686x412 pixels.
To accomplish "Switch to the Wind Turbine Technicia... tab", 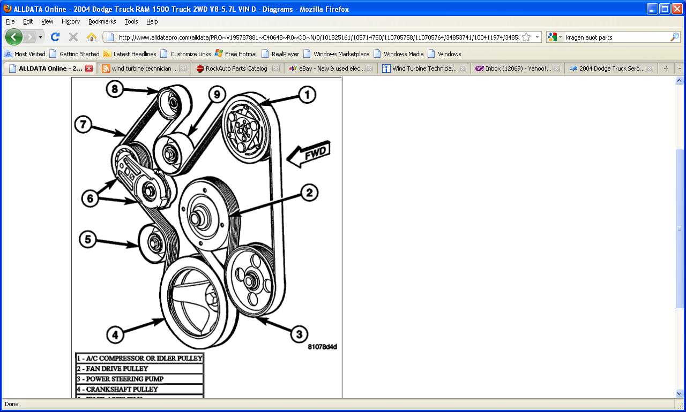I will point(423,68).
